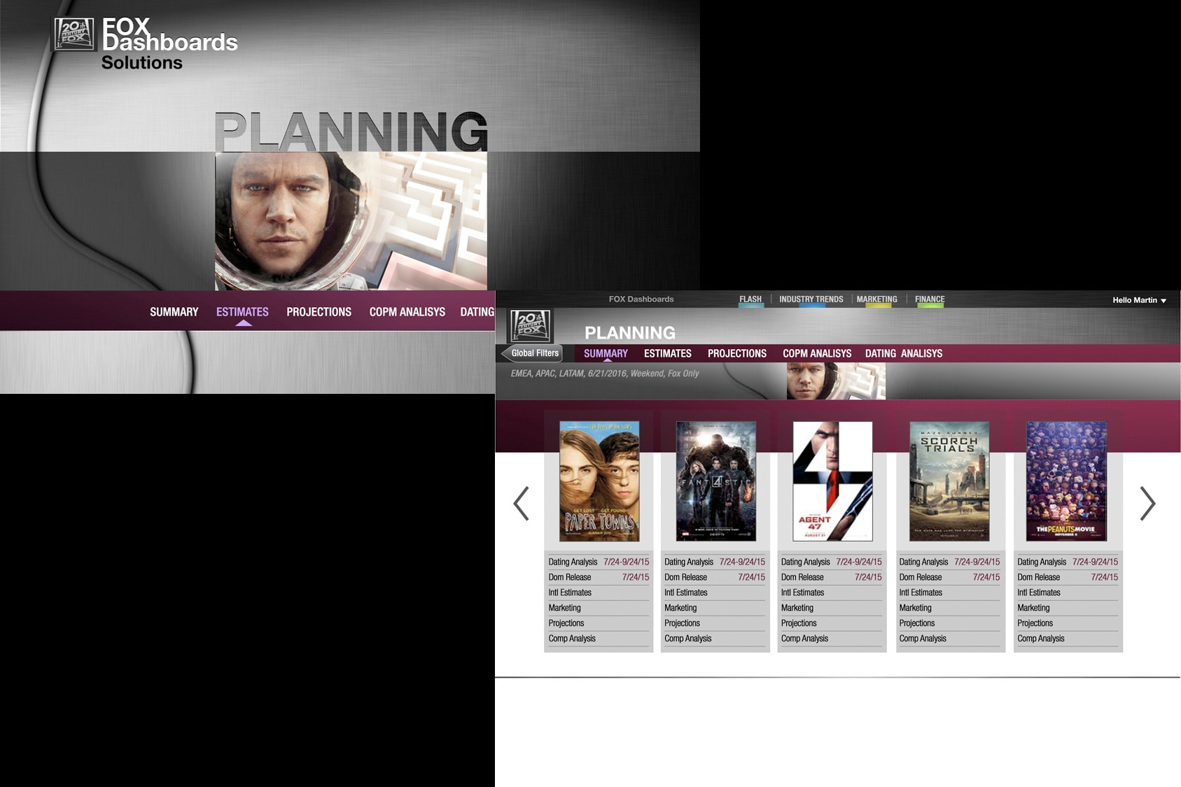The height and width of the screenshot is (787, 1181).
Task: Select ESTIMATES tab in dashboard panel
Action: coord(667,353)
